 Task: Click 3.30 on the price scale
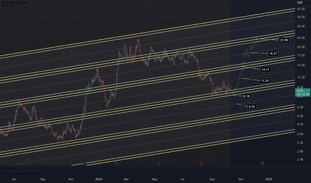coord(300,143)
